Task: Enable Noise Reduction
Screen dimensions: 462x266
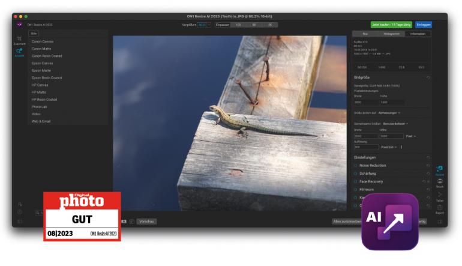Action: click(355, 166)
